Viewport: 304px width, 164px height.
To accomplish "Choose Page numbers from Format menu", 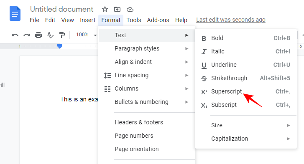I will pyautogui.click(x=147, y=136).
